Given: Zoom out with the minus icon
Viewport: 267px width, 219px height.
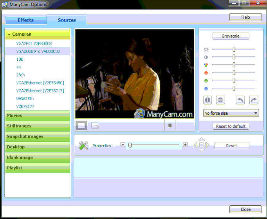Looking at the screenshot, I should click(x=123, y=145).
